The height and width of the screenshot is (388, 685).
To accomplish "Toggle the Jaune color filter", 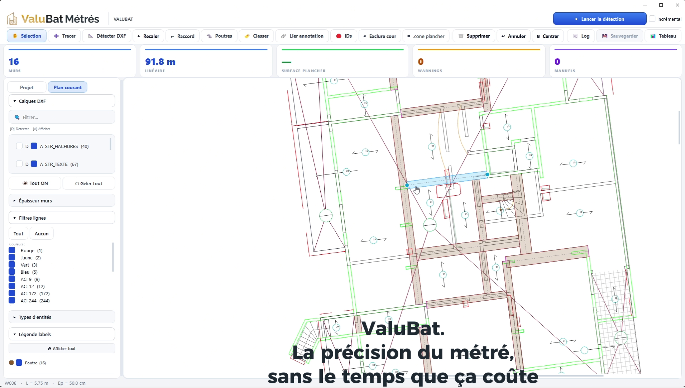I will (12, 257).
